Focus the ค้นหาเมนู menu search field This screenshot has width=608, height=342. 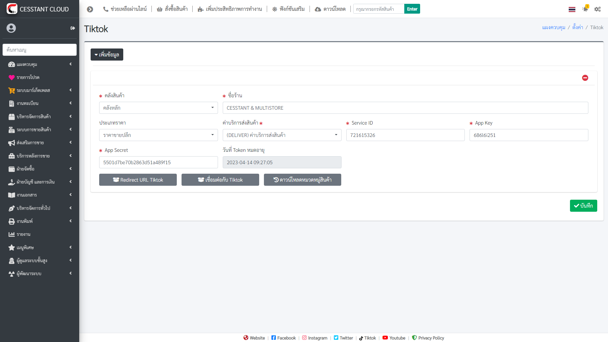[39, 50]
